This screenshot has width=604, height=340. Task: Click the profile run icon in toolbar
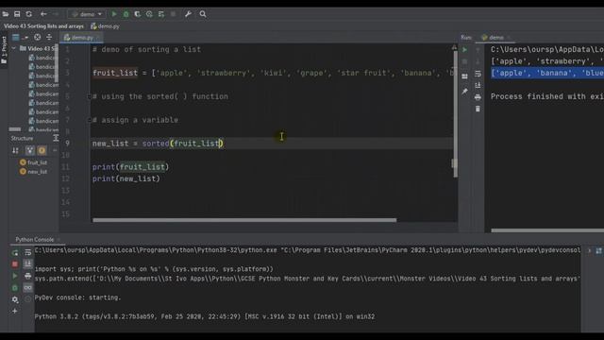click(149, 14)
